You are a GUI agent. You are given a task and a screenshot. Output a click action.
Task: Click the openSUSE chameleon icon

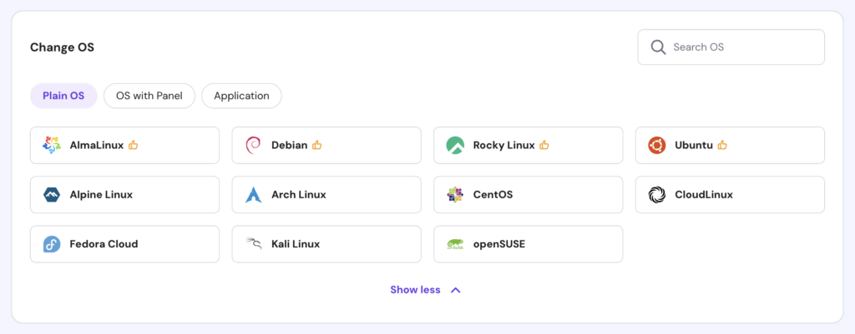tap(455, 244)
